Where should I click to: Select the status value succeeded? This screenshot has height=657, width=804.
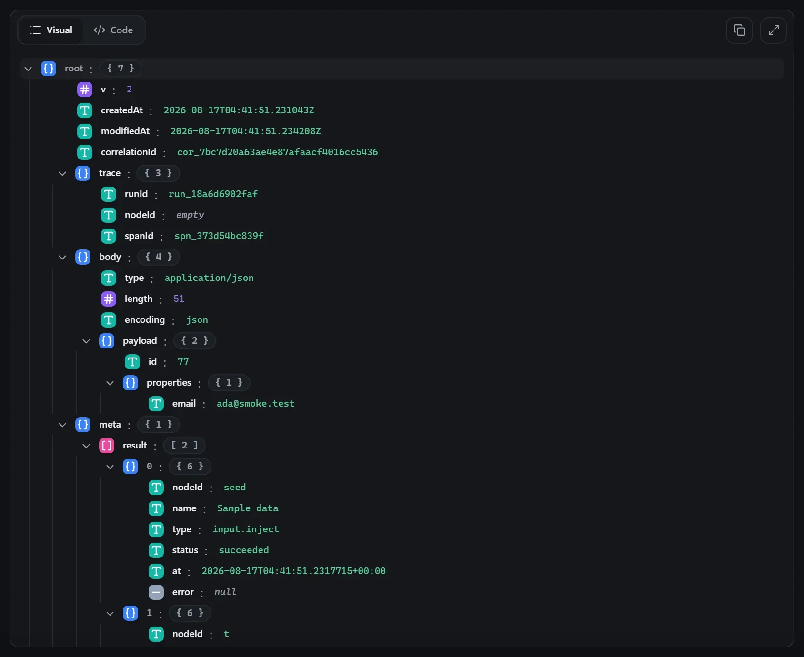click(244, 550)
